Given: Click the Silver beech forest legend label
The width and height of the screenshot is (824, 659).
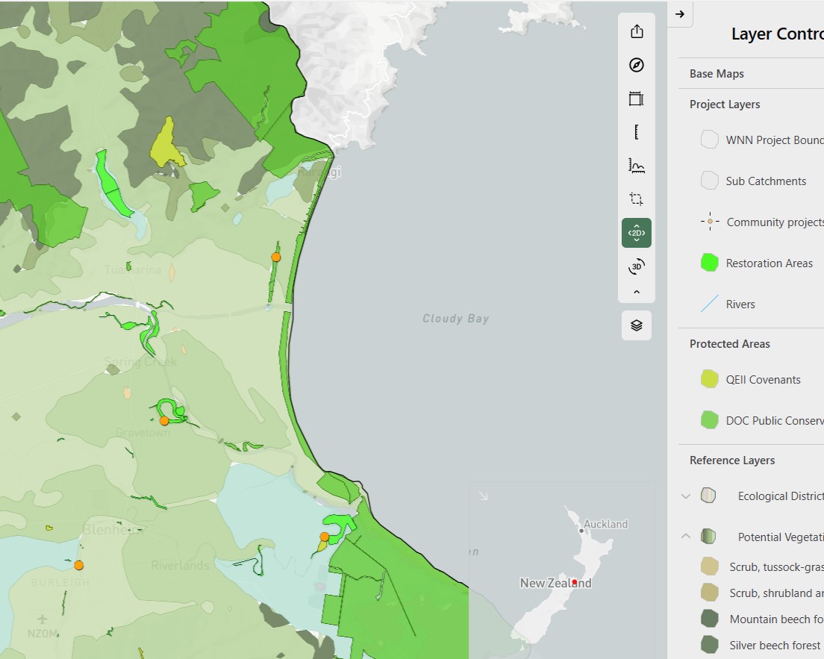Looking at the screenshot, I should 775,646.
